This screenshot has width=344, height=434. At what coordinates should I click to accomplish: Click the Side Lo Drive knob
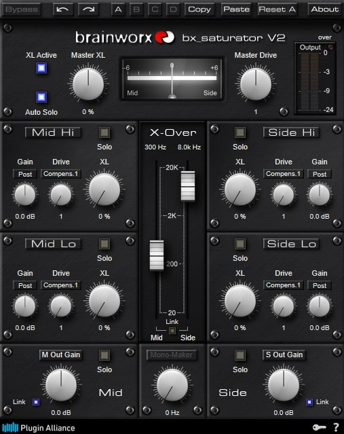click(x=284, y=306)
